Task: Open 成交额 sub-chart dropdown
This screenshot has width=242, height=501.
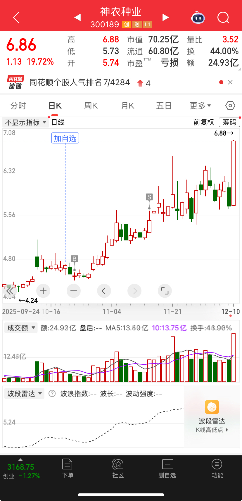Action: (x=20, y=328)
